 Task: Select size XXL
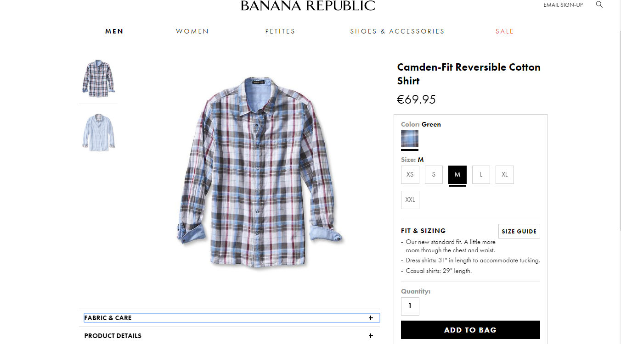410,200
